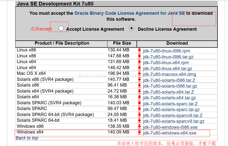Click download arrow icon for jdk-7u80-linux-i586.rpm
This screenshot has width=228, height=146.
[x=139, y=50]
